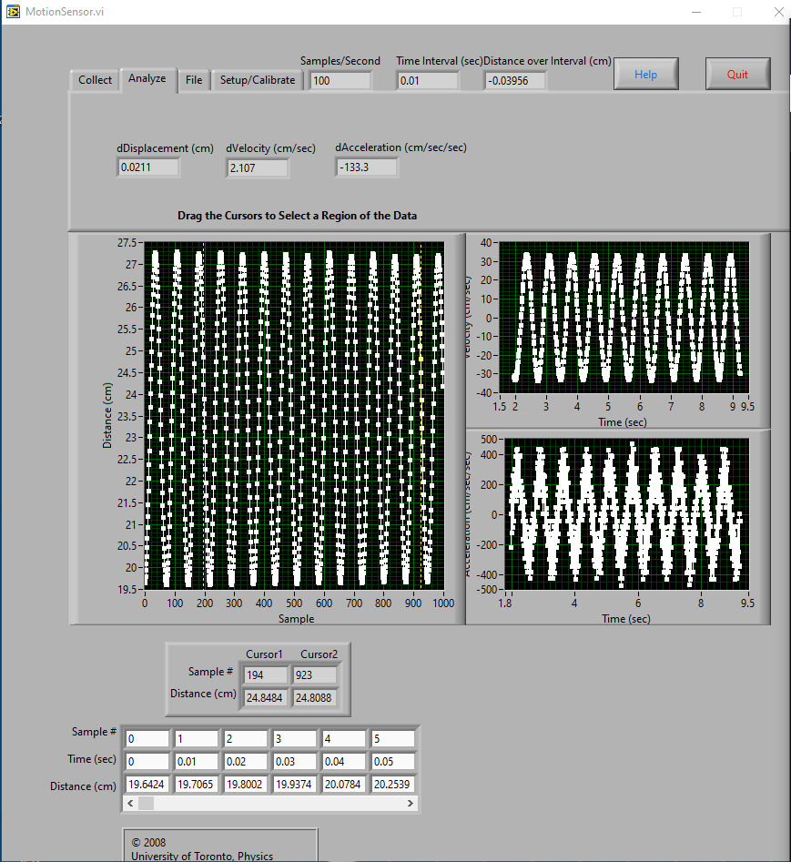Click the 40 maximum on velocity axis
The image size is (791, 862).
click(x=485, y=243)
